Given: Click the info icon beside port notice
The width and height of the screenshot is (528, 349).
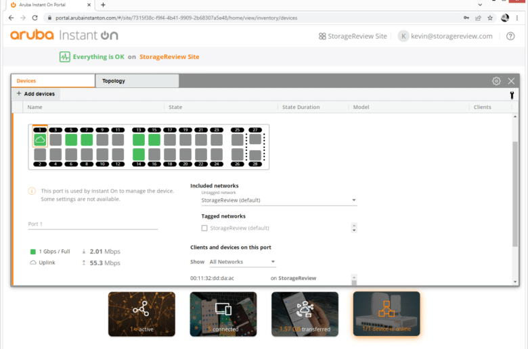Looking at the screenshot, I should click(32, 191).
